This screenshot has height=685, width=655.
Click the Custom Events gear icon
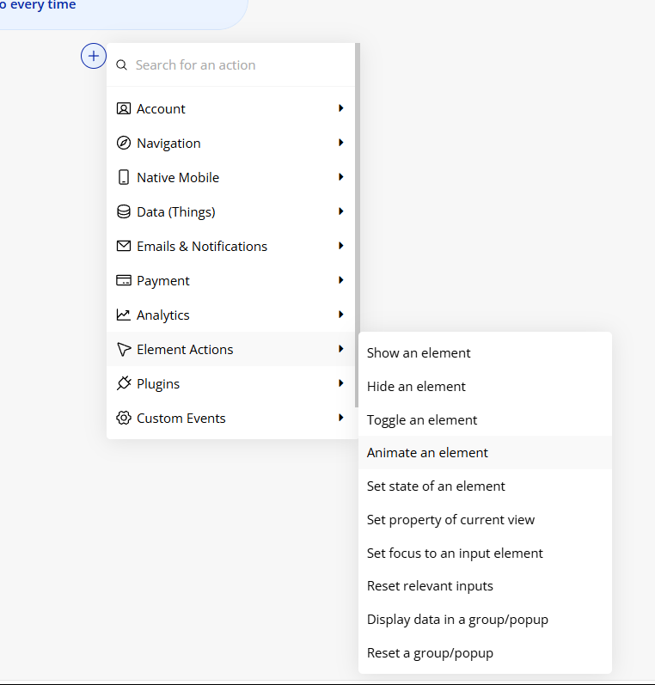[x=124, y=418]
